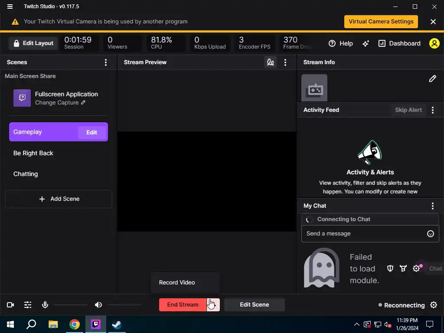Open Google Chrome from taskbar
This screenshot has width=444, height=333.
(75, 324)
